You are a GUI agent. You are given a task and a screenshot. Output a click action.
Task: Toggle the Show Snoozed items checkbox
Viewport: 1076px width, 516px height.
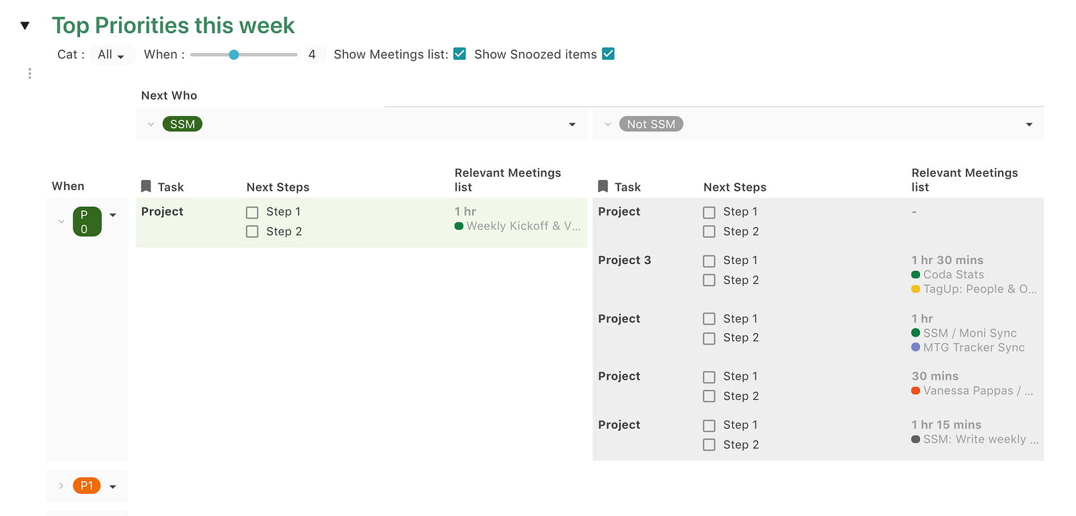click(x=609, y=54)
